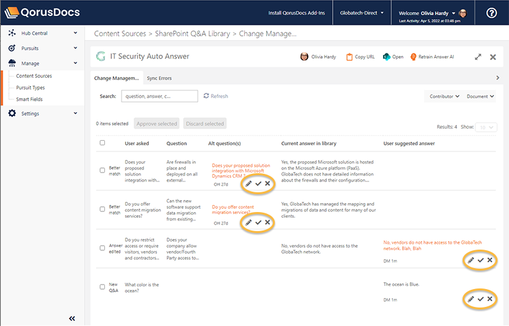Open the help question mark icon
The height and width of the screenshot is (326, 509).
(491, 13)
